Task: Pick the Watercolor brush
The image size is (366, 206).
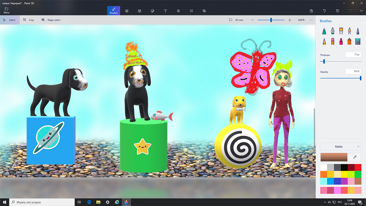Action: pyautogui.click(x=350, y=31)
